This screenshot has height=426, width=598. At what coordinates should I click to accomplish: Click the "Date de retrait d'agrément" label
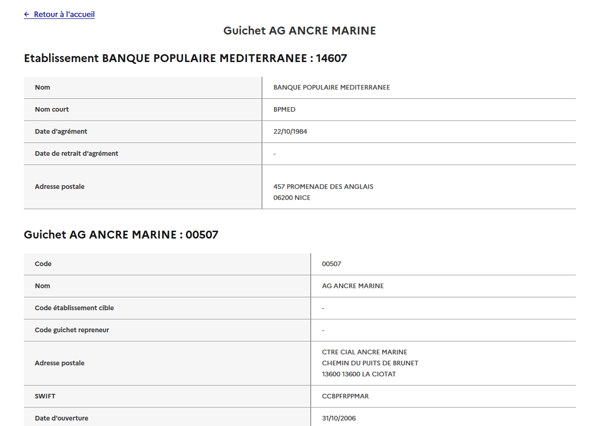76,154
